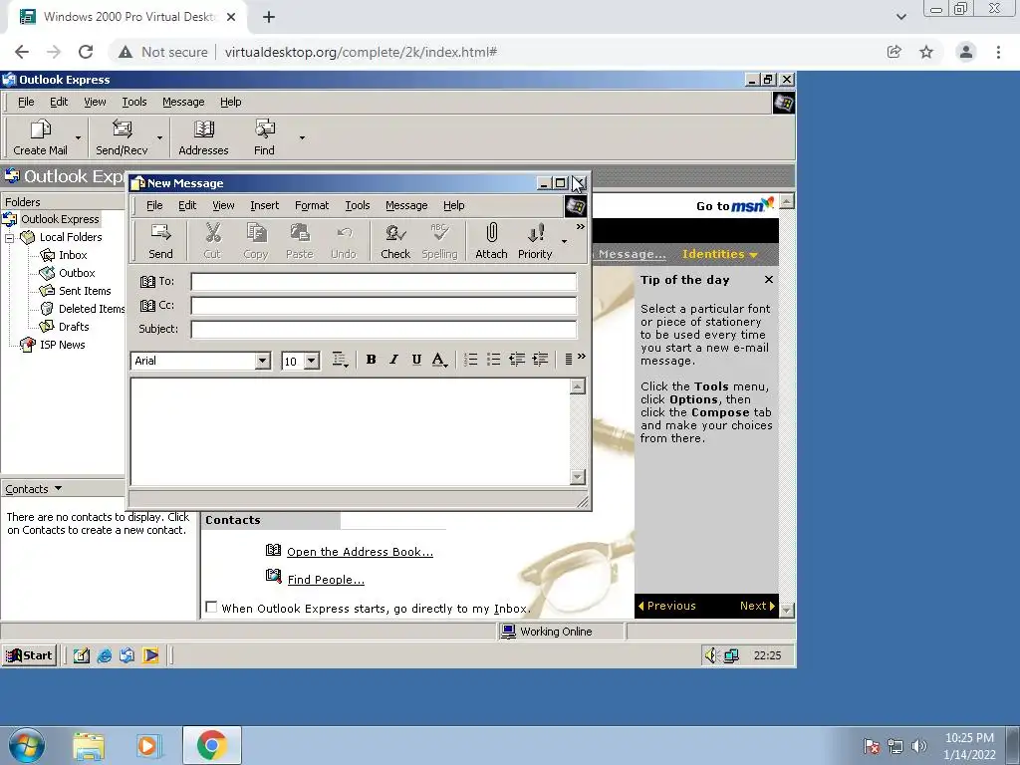The height and width of the screenshot is (765, 1020).
Task: Open View menu in New Message
Action: click(223, 205)
